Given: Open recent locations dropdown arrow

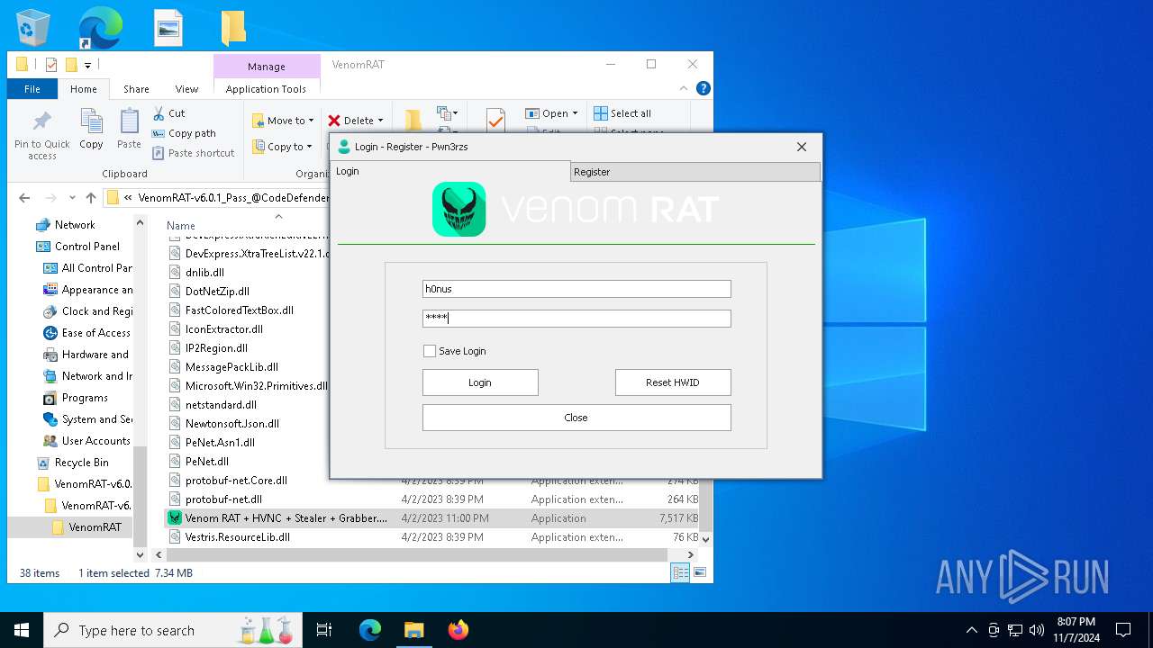Looking at the screenshot, I should pyautogui.click(x=73, y=198).
